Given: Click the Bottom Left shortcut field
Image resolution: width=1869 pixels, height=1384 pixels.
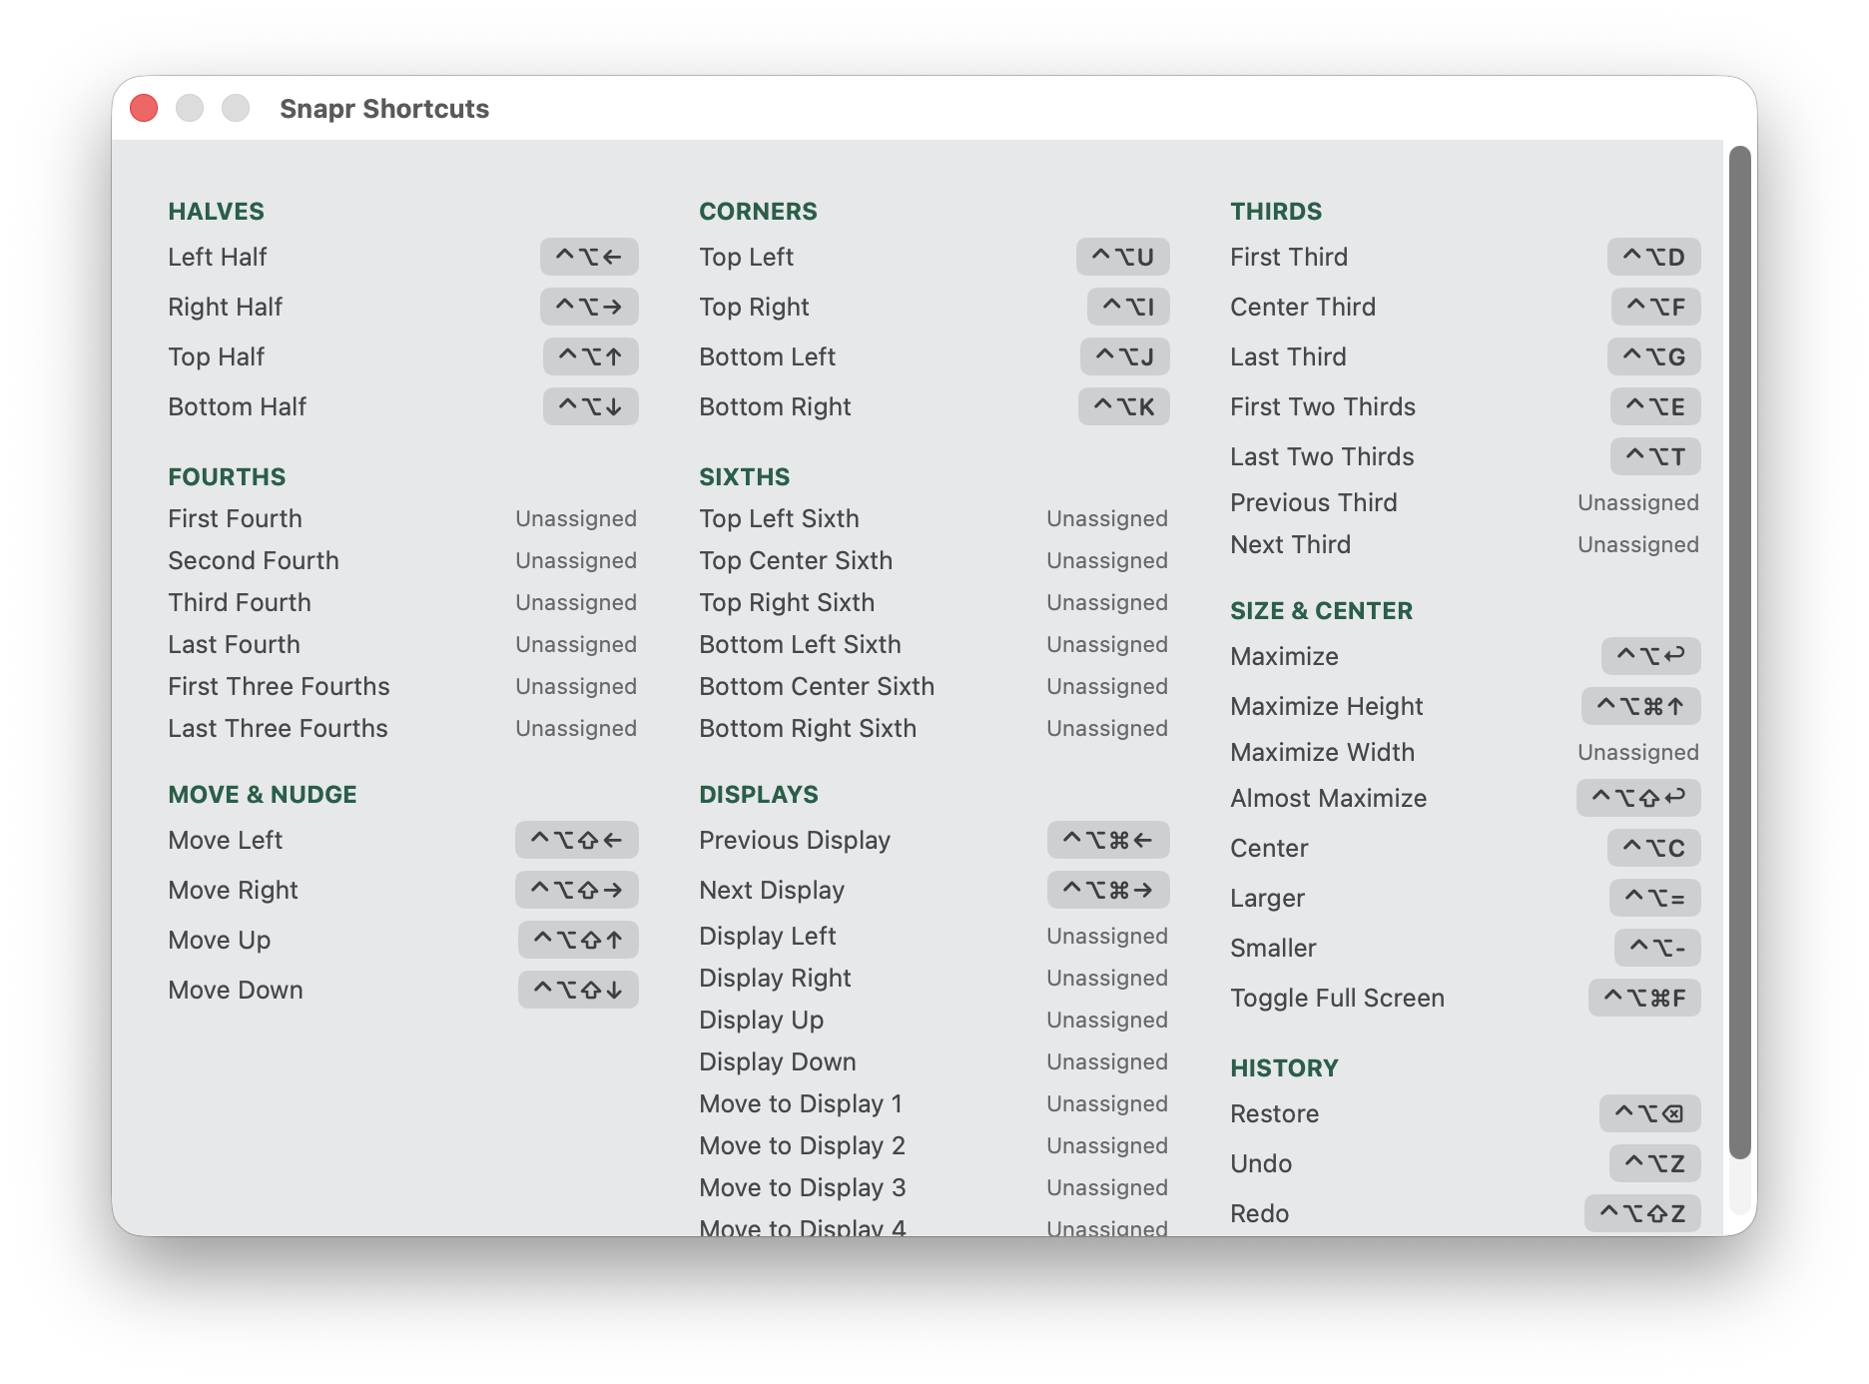Looking at the screenshot, I should click(x=1124, y=356).
